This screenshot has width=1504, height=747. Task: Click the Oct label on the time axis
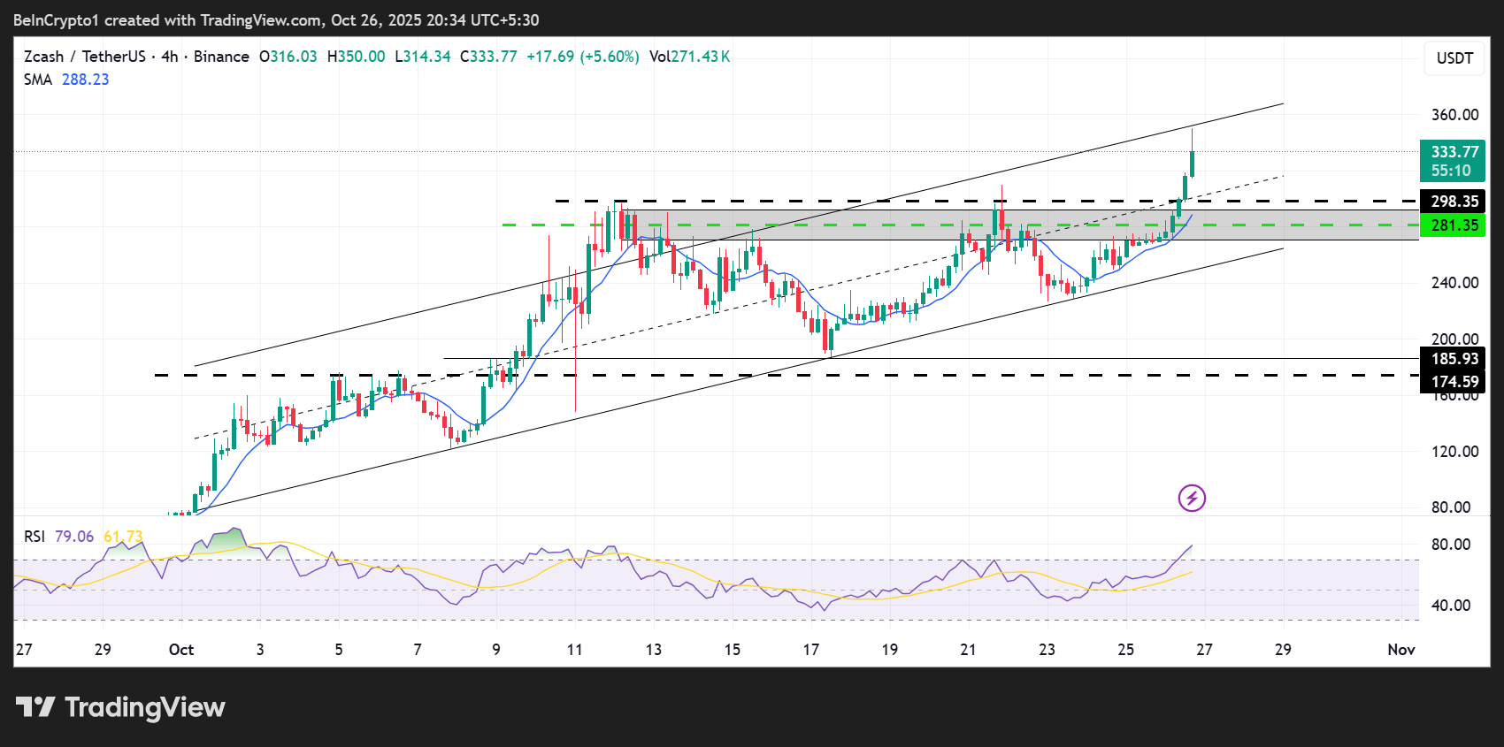[x=181, y=650]
